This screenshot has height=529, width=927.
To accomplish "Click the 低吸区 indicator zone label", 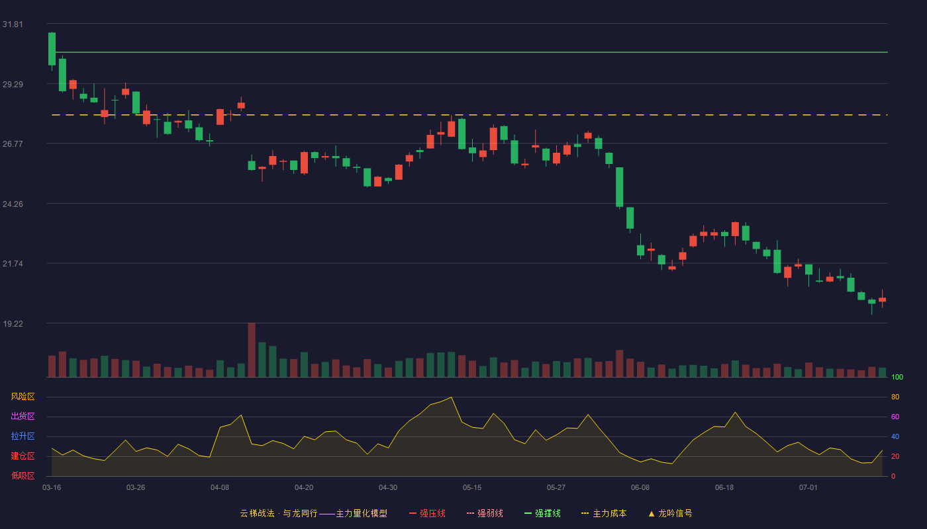I will coord(23,475).
